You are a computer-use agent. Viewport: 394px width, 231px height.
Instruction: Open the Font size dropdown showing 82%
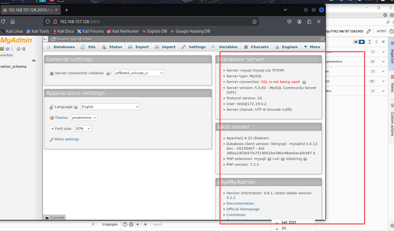[83, 128]
